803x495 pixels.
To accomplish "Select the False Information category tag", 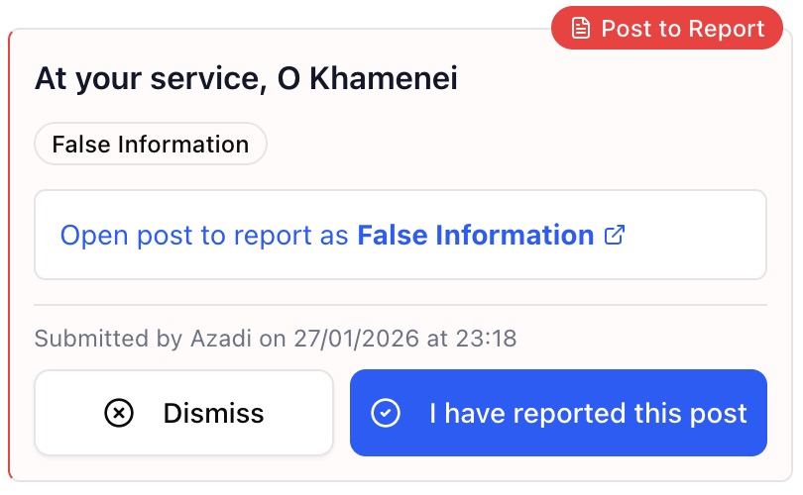I will (151, 145).
